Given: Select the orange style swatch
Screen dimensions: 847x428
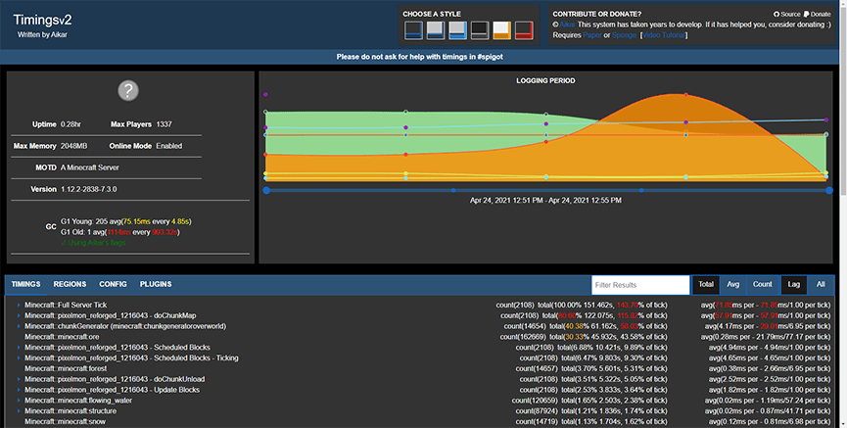Looking at the screenshot, I should [501, 30].
